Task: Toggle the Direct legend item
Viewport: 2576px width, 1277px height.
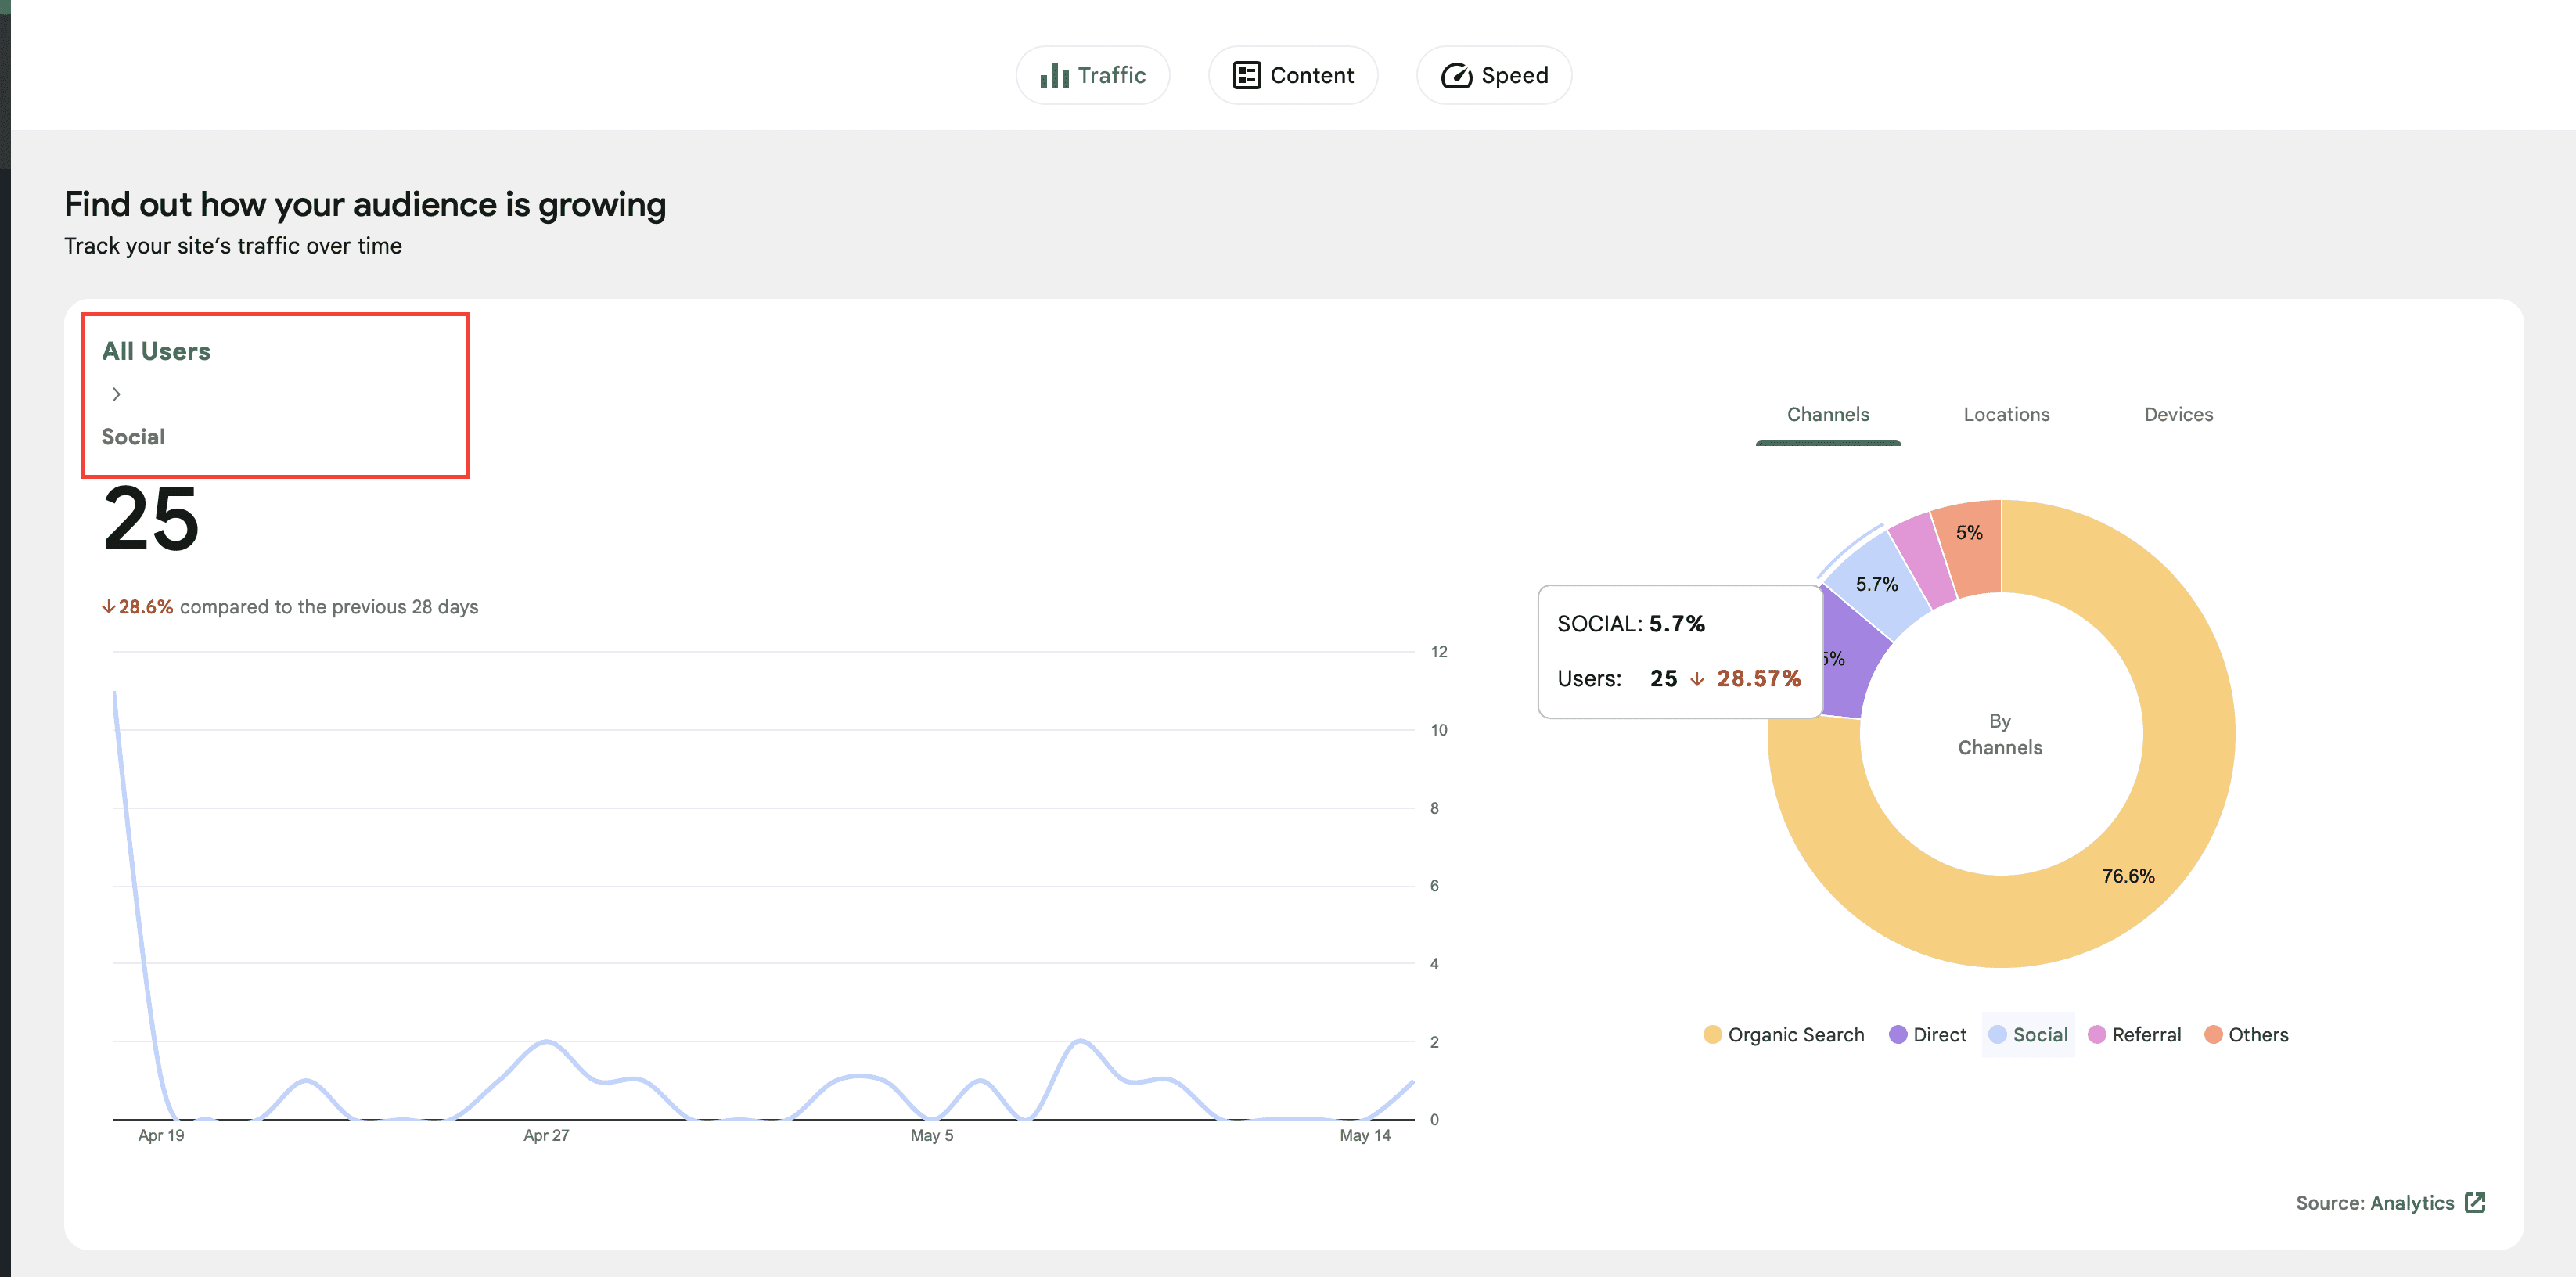Action: [1927, 1034]
